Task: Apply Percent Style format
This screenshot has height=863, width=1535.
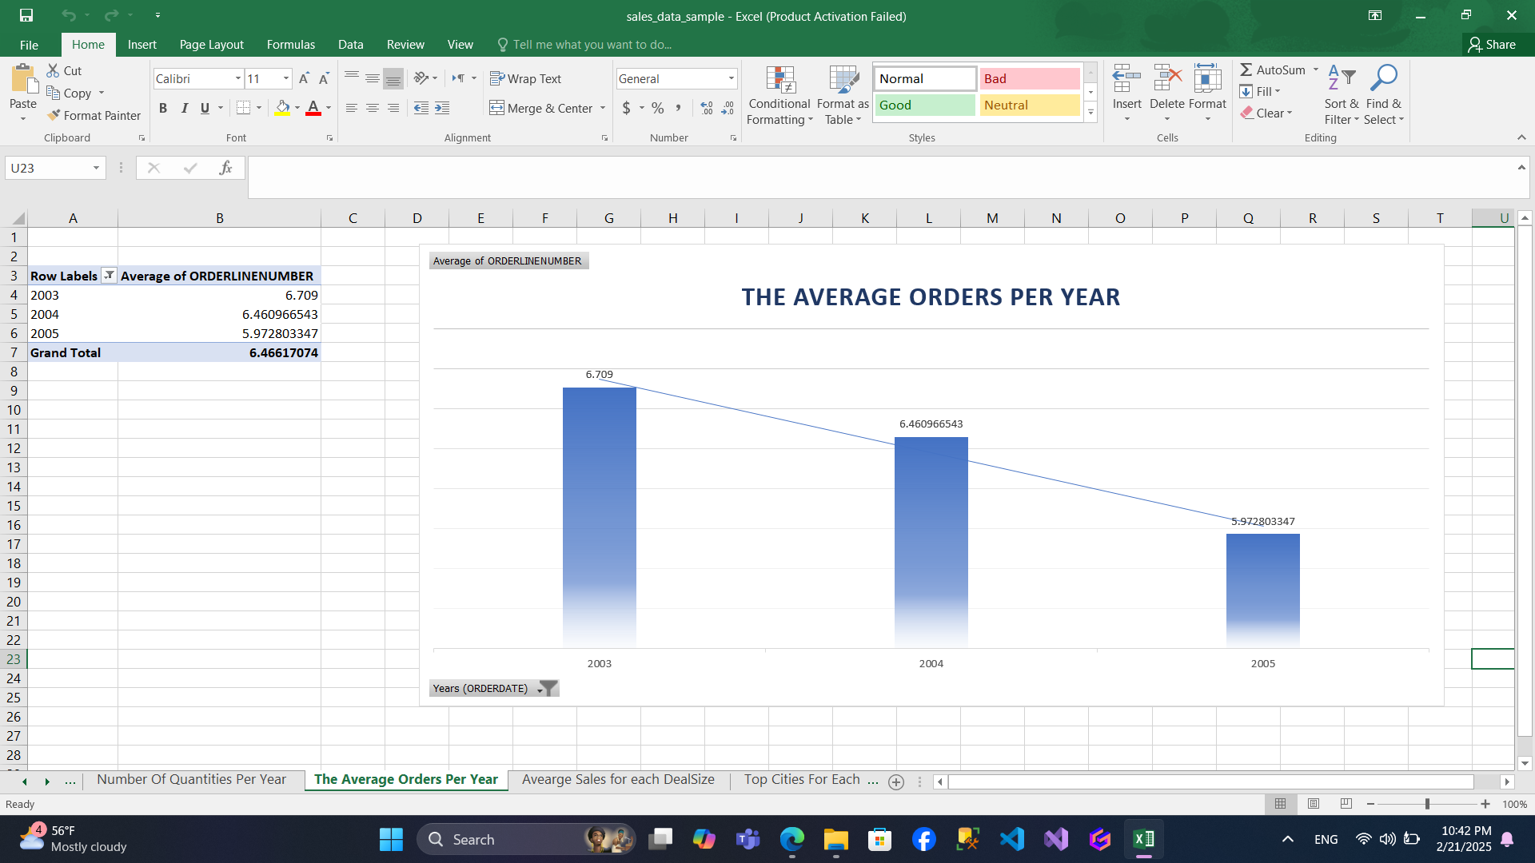Action: coord(658,108)
